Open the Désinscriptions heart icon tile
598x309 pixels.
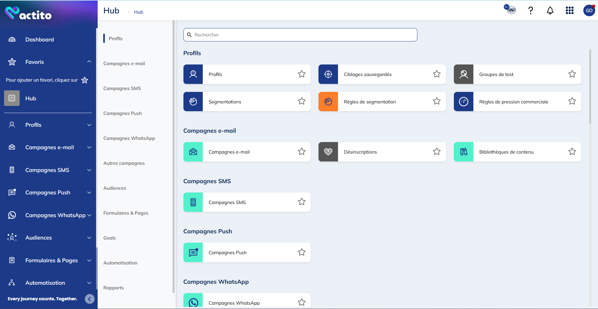328,152
